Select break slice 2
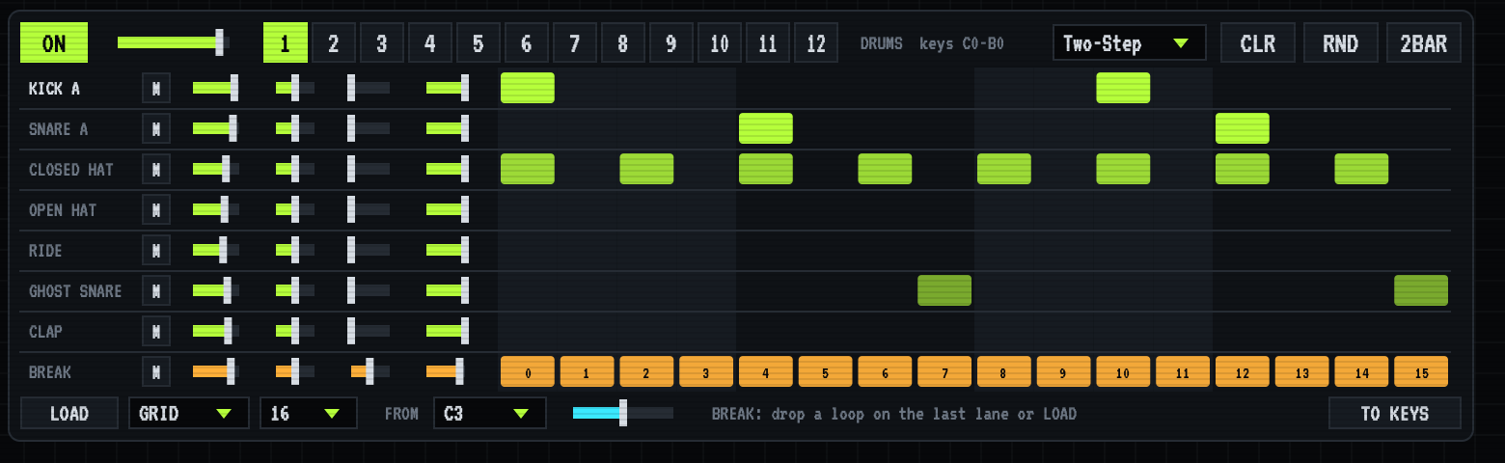The height and width of the screenshot is (463, 1505). (x=646, y=371)
